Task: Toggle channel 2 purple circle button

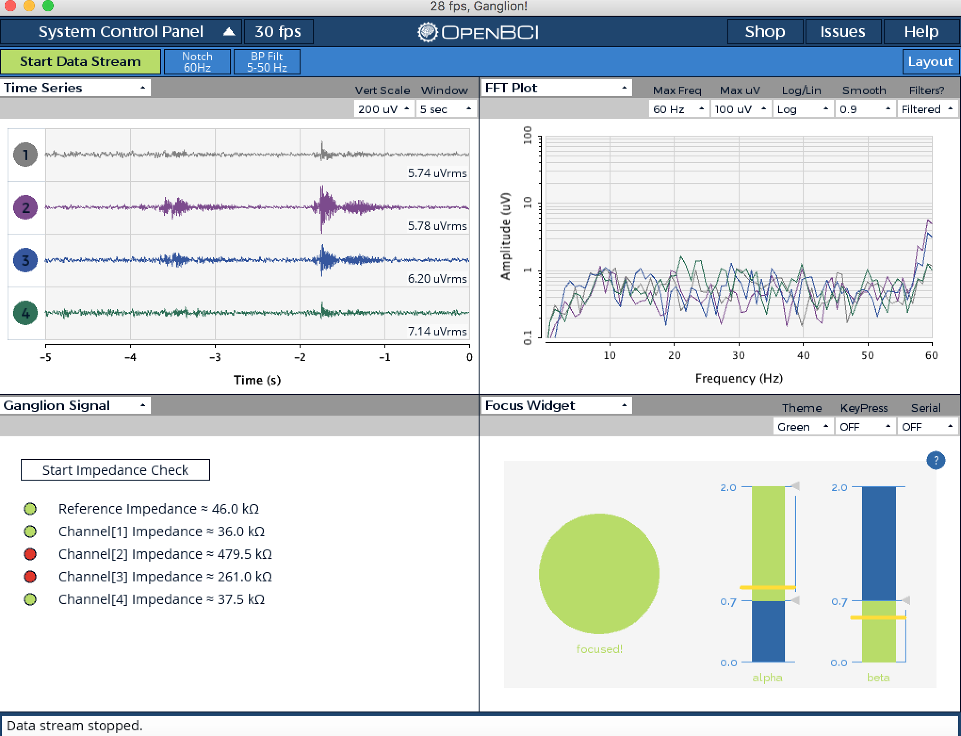Action: pos(25,207)
